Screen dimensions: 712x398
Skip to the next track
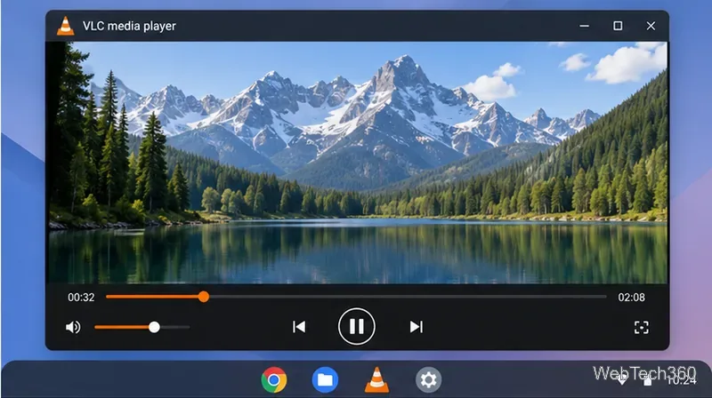tap(416, 327)
